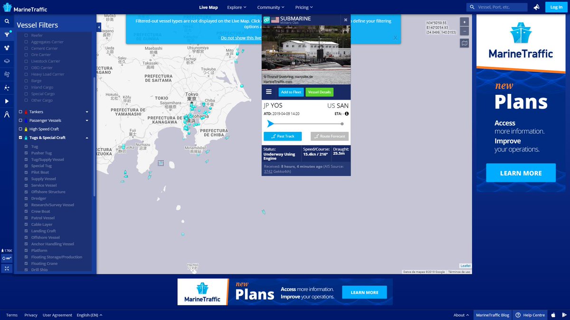This screenshot has width=570, height=320.
Task: Open the map type selector icon
Action: click(464, 43)
